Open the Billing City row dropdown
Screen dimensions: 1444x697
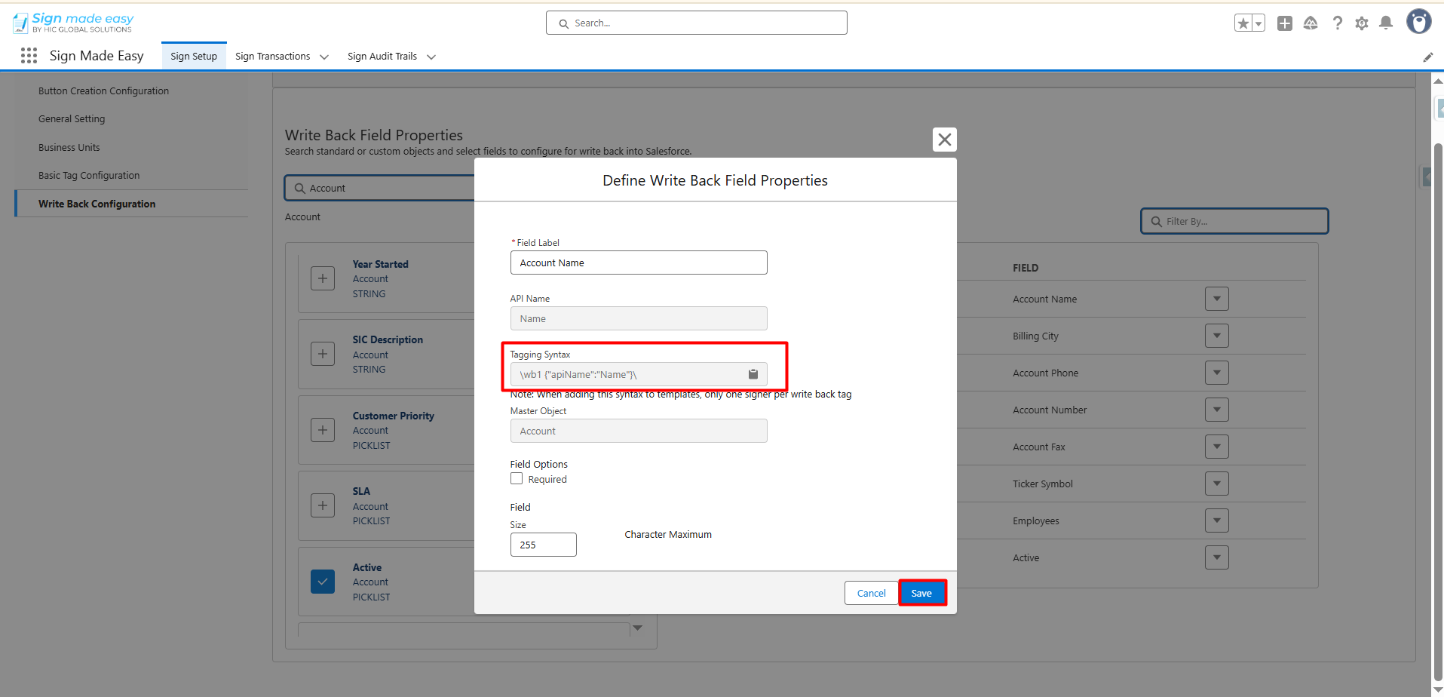1216,336
